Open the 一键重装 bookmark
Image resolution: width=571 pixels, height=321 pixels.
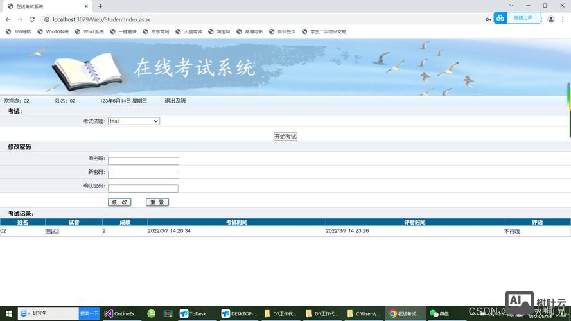[123, 31]
